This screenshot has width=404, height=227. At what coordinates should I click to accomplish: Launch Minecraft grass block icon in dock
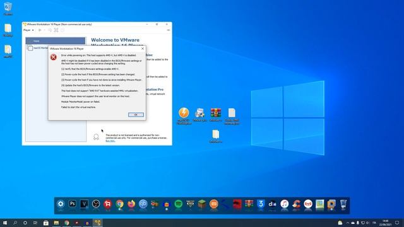coord(202,204)
